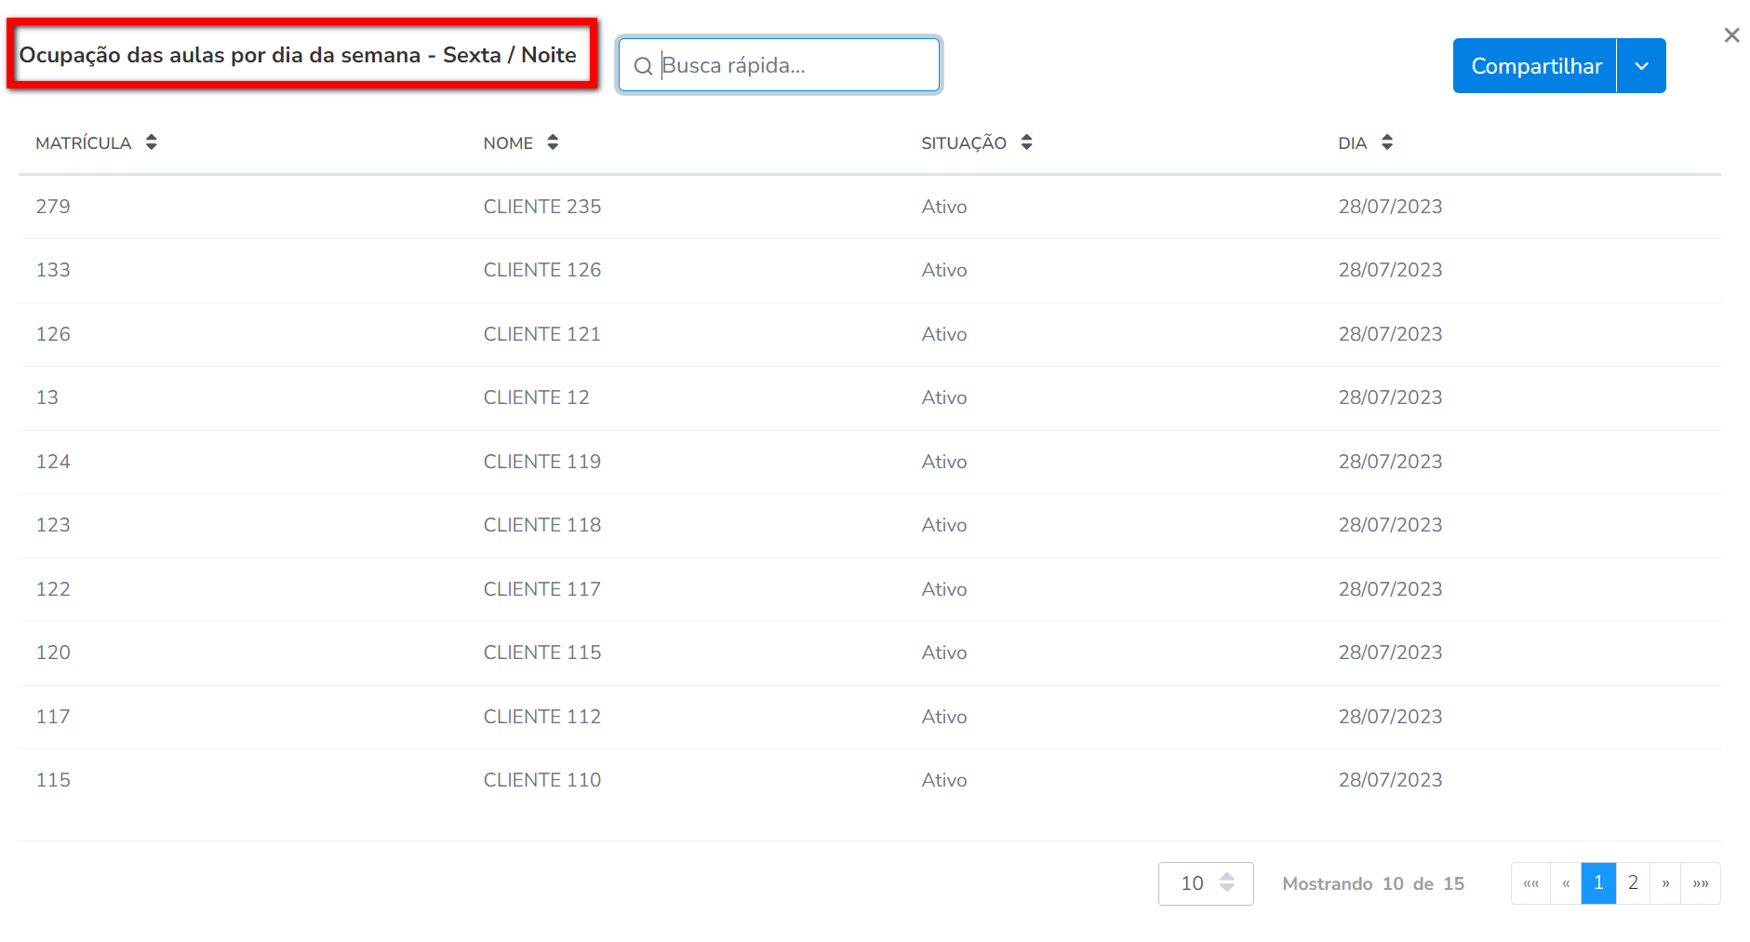Open the rows-per-page selector showing 10
The height and width of the screenshot is (942, 1750).
(1205, 883)
